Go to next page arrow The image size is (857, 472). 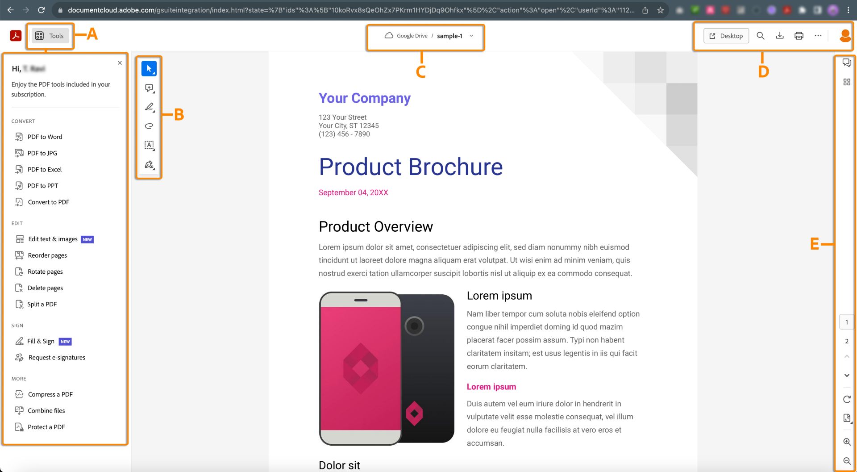[x=847, y=376]
